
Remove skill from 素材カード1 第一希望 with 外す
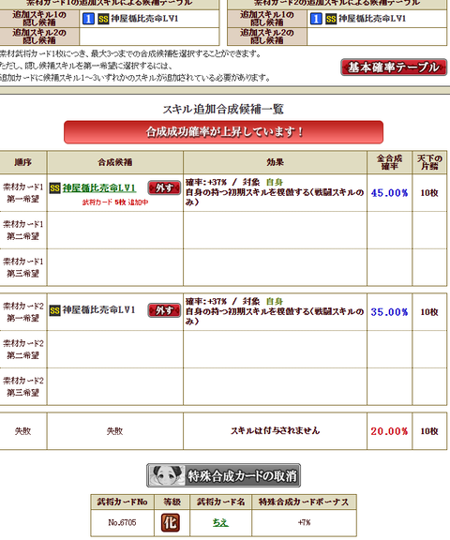pos(164,187)
